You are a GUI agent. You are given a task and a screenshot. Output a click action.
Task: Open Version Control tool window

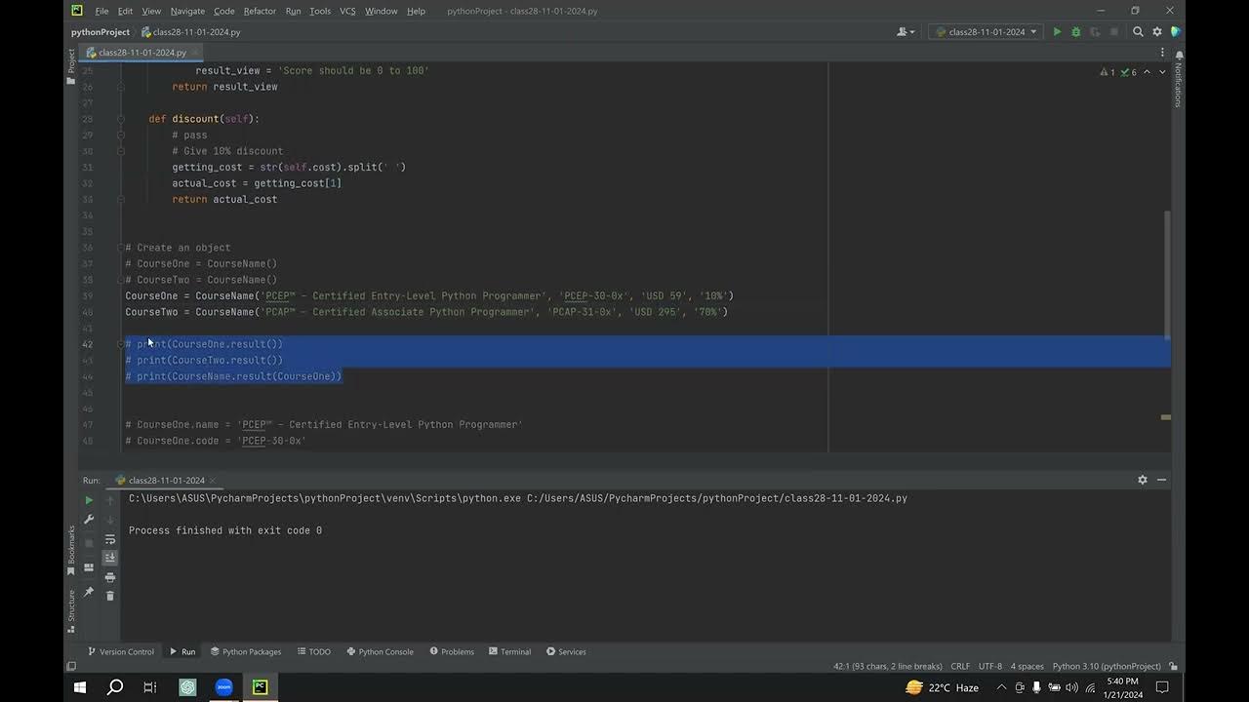coord(121,651)
